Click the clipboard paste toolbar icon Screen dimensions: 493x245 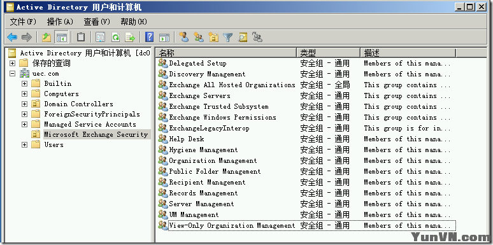click(x=81, y=38)
